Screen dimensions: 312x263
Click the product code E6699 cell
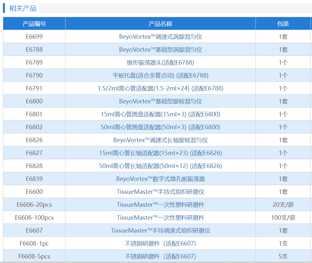[34, 37]
